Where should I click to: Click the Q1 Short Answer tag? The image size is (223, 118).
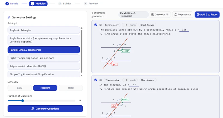click(x=147, y=25)
